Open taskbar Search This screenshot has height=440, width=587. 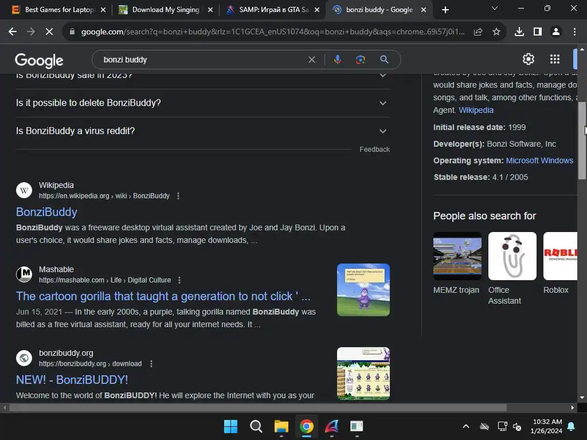coord(256,426)
